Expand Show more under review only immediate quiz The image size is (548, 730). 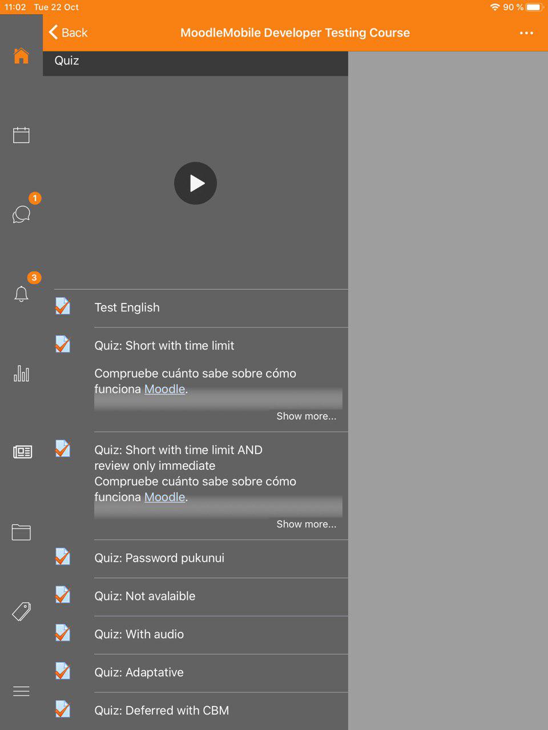[x=307, y=524]
